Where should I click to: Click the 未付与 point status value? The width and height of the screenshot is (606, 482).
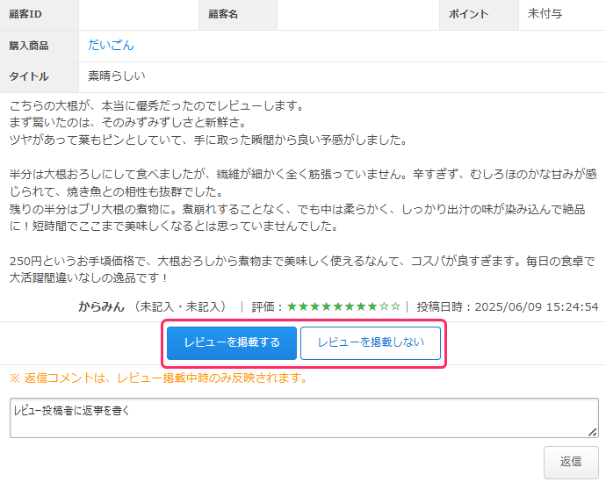click(x=545, y=15)
